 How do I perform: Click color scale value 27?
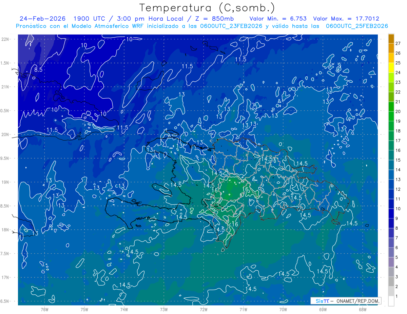(398, 43)
